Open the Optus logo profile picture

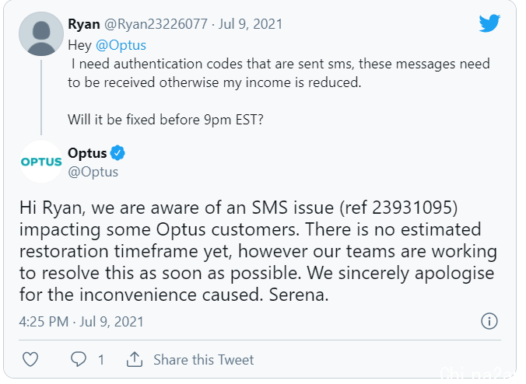pyautogui.click(x=41, y=162)
